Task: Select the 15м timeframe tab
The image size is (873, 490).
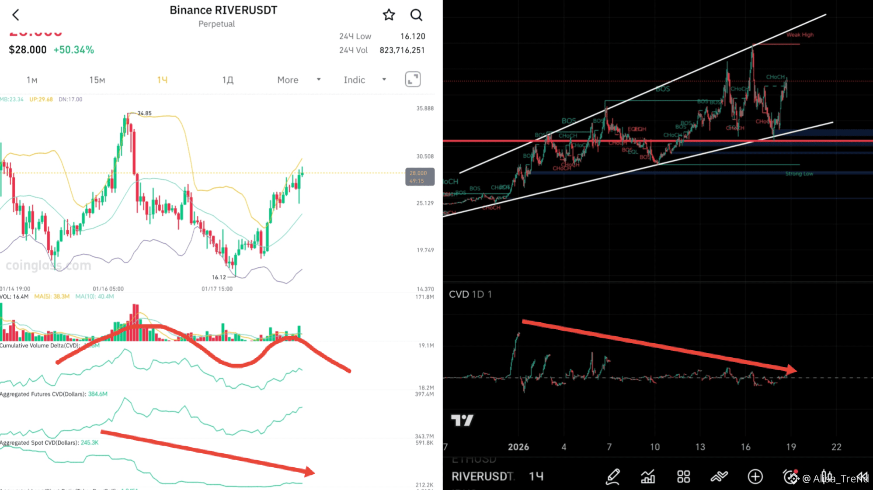Action: point(97,80)
